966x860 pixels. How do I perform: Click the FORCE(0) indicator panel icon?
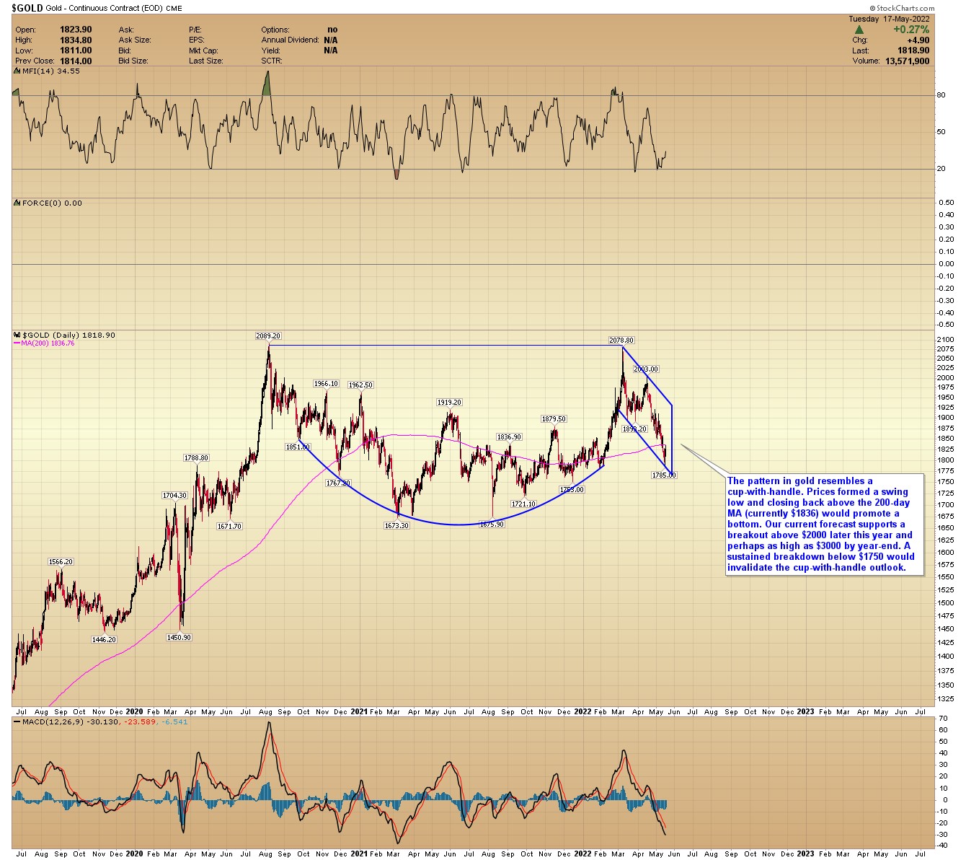coord(17,203)
